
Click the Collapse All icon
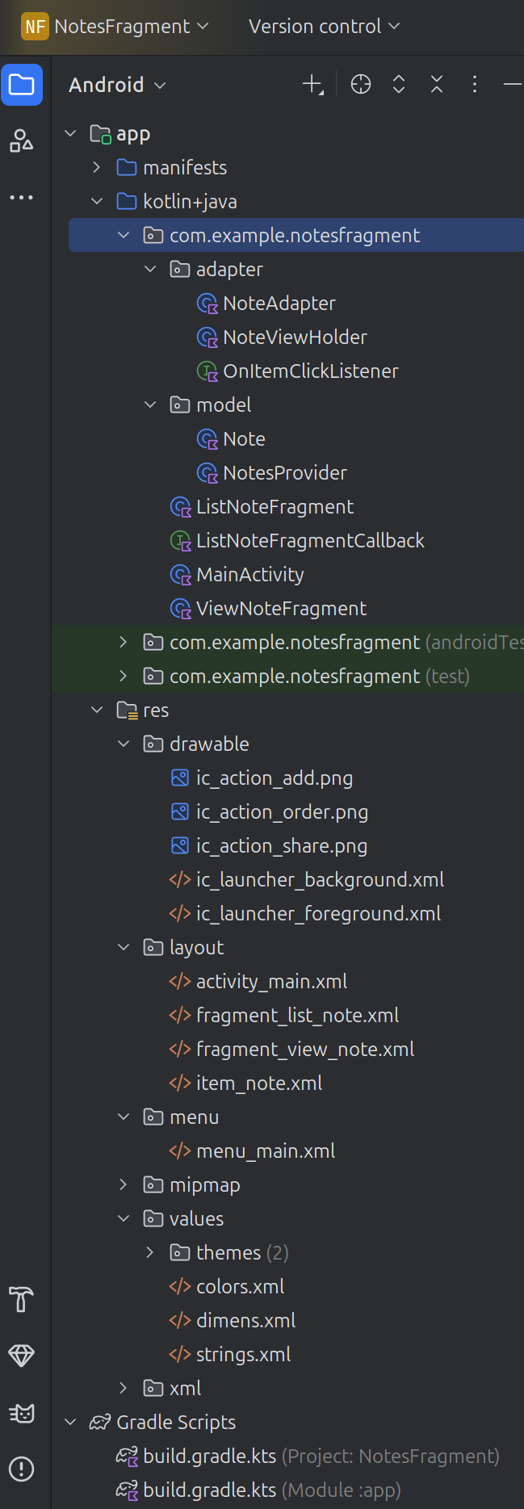(437, 85)
